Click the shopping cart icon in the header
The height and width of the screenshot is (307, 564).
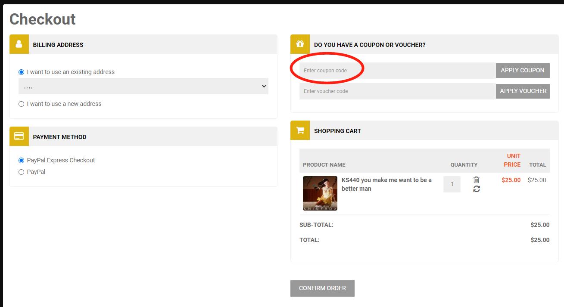point(300,130)
